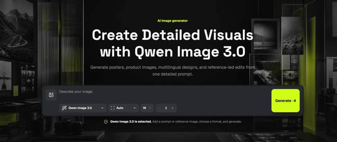Click the add reference image icon
The height and width of the screenshot is (142, 337).
click(51, 95)
